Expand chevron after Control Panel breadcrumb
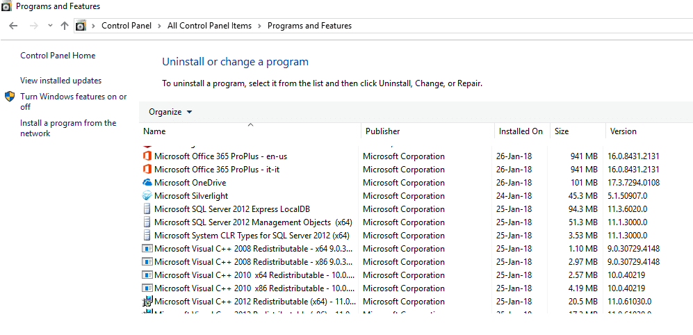Viewport: 693px width, 335px height. 160,26
